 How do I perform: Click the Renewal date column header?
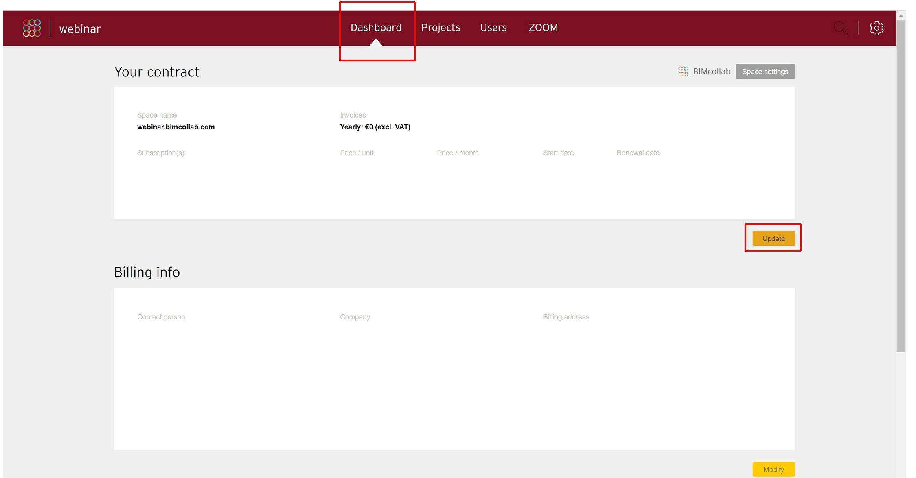click(x=638, y=153)
